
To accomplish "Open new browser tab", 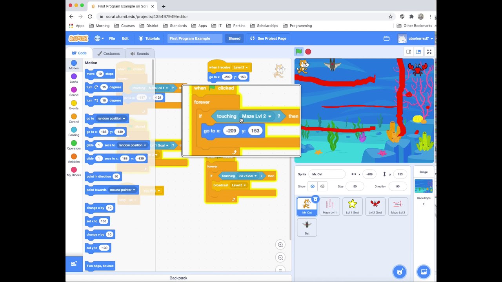I will 164,6.
